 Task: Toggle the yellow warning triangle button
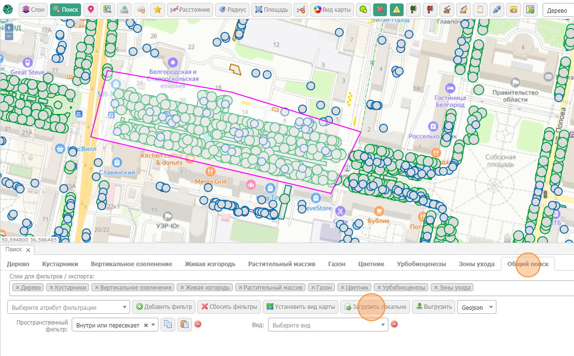(x=396, y=10)
